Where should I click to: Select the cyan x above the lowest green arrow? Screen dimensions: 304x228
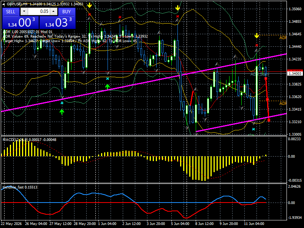point(62,103)
